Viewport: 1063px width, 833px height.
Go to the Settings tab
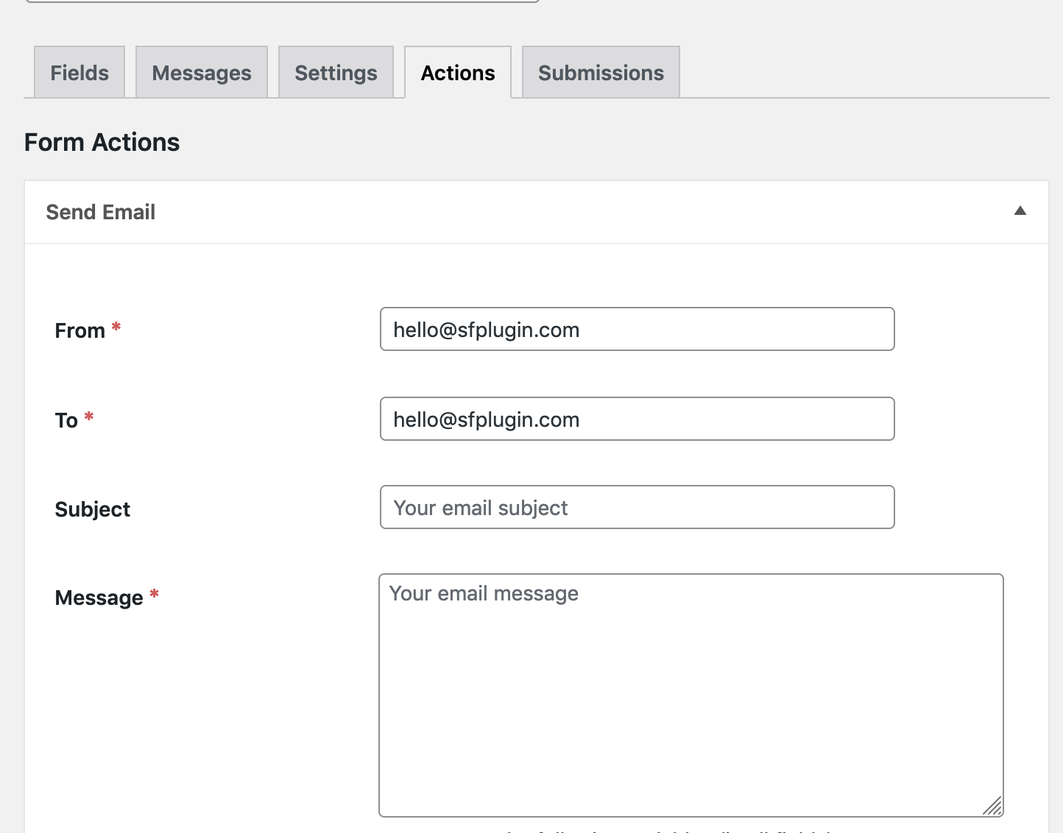336,72
